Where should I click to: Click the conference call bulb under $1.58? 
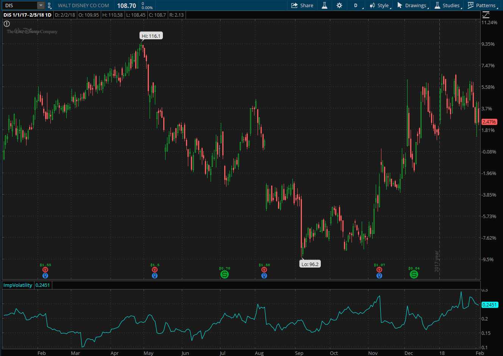point(264,276)
